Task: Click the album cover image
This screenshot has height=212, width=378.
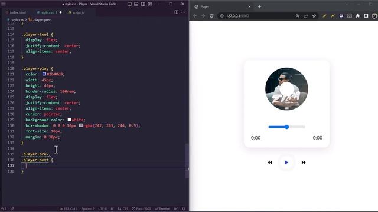Action: (x=286, y=89)
